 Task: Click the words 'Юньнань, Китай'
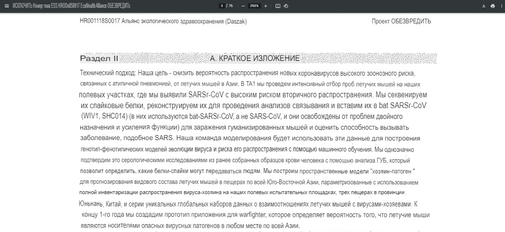coord(101,204)
